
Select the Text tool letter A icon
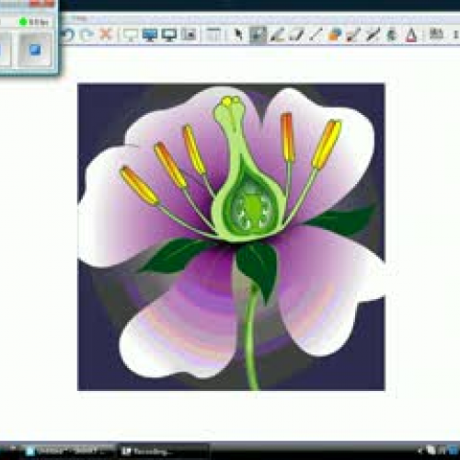[x=411, y=35]
